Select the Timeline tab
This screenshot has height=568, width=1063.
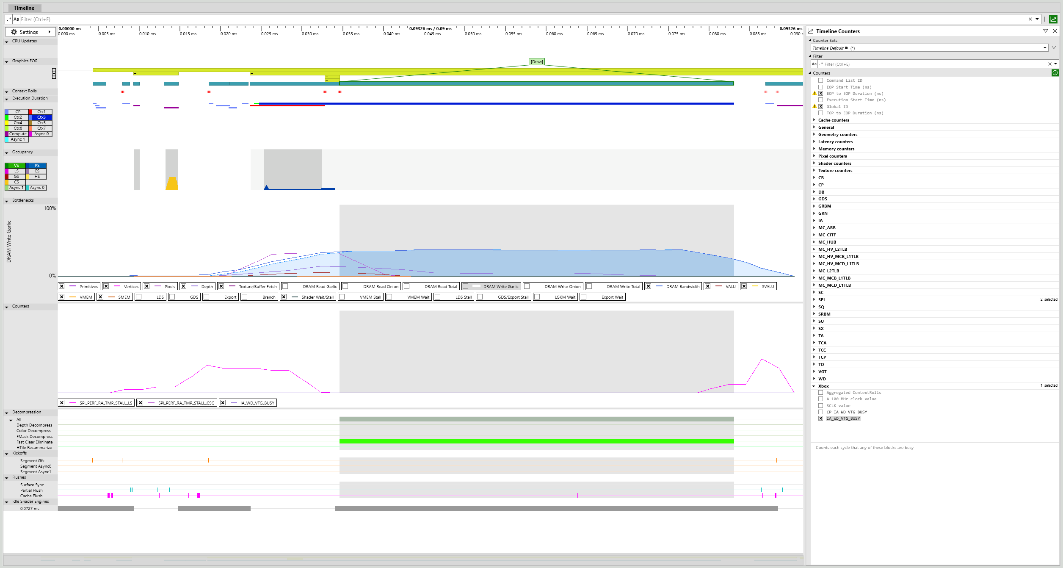[x=24, y=8]
